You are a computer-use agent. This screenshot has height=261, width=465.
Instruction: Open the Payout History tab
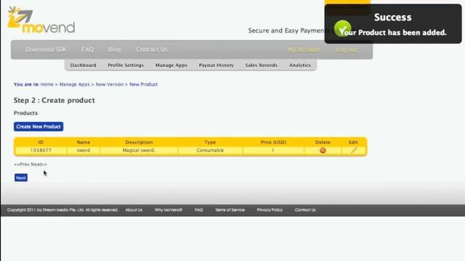coord(217,65)
